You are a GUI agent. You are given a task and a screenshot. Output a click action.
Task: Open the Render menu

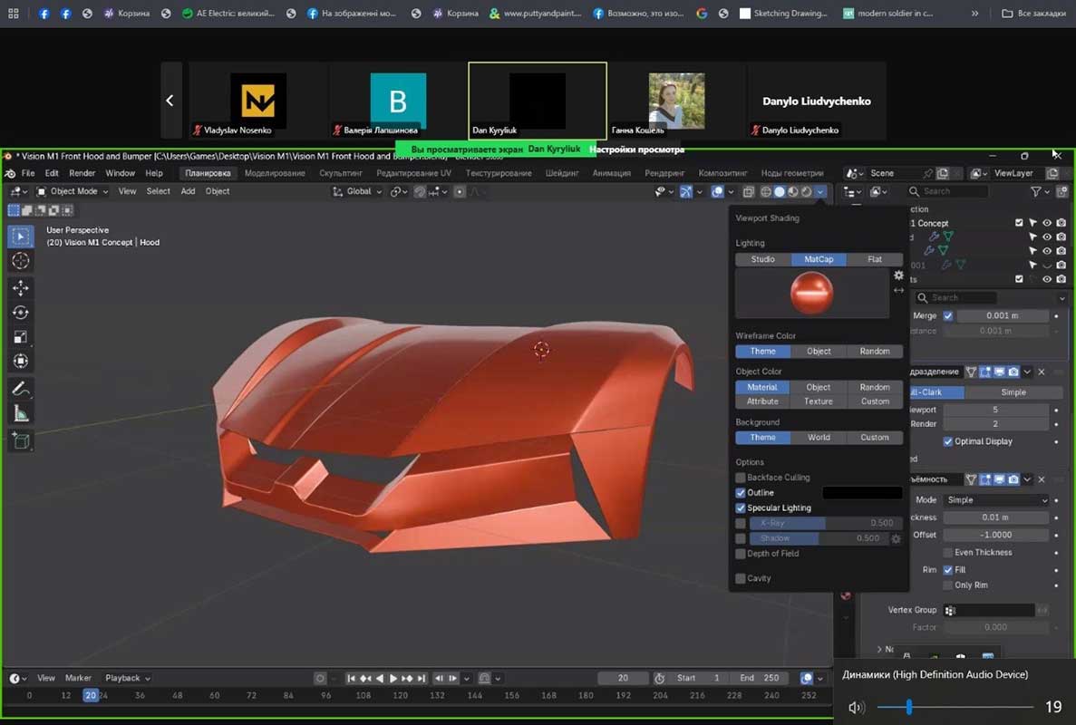pos(82,173)
